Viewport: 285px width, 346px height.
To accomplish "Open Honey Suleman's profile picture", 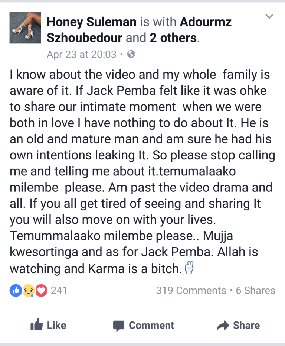I will click(25, 28).
